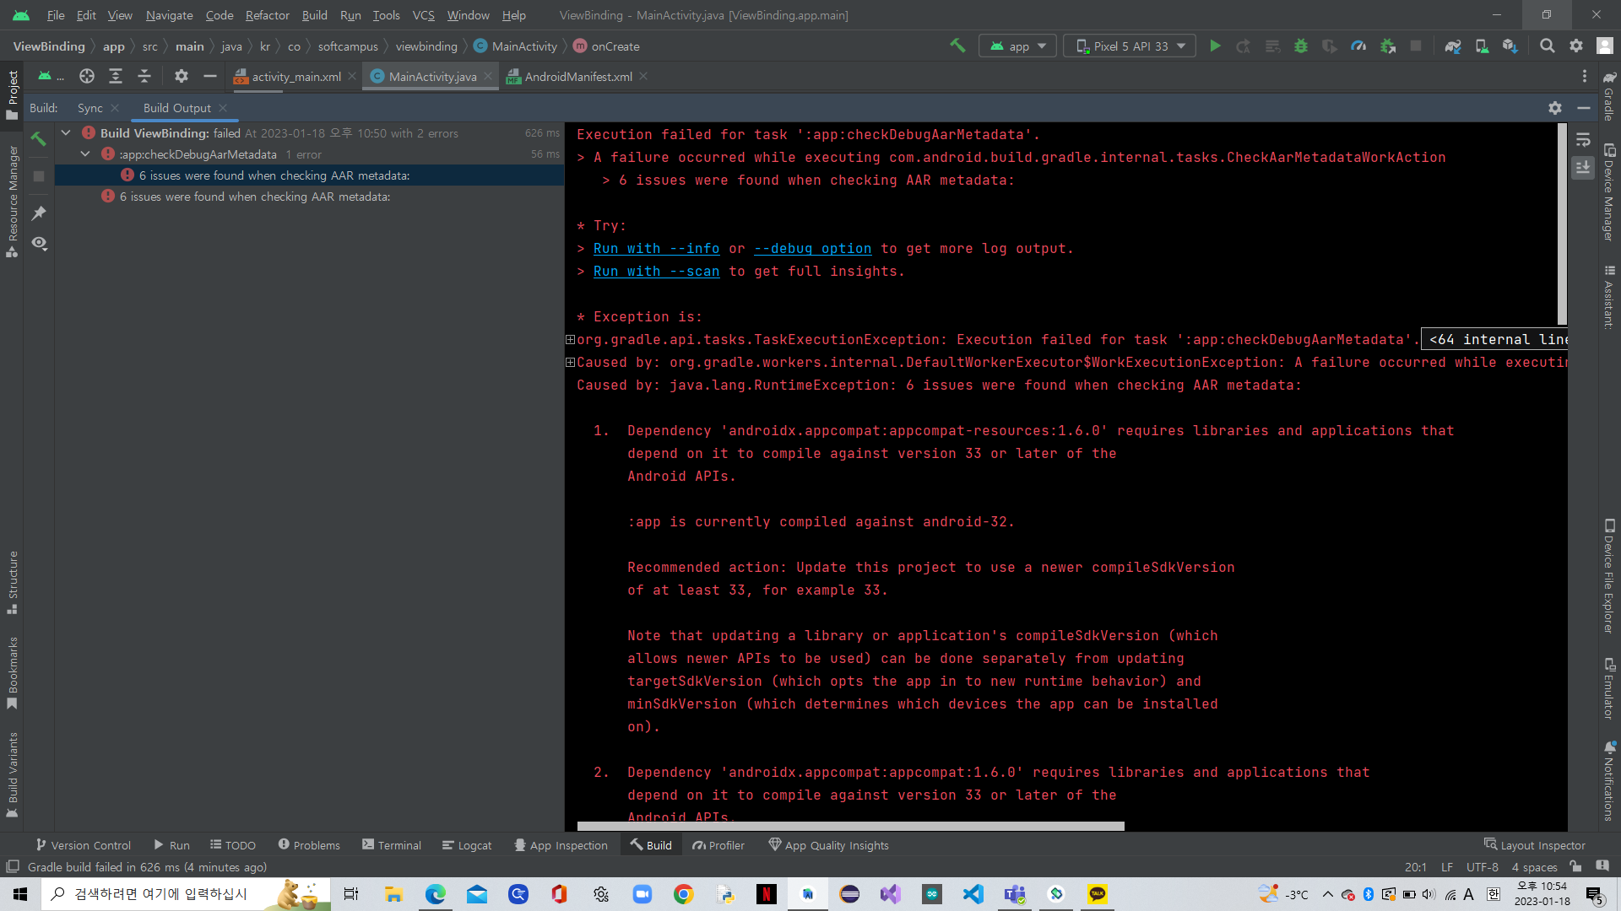Open the Pixel 5 API 33 device dropdown
Image resolution: width=1621 pixels, height=911 pixels.
[x=1130, y=46]
